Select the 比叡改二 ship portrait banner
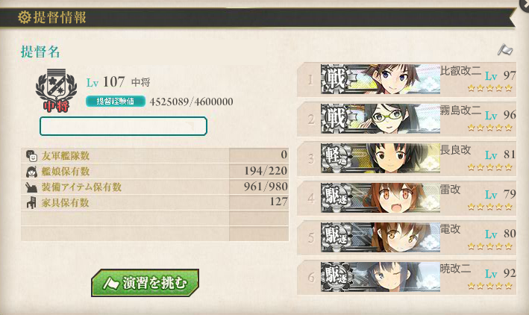The width and height of the screenshot is (529, 315). (x=381, y=79)
